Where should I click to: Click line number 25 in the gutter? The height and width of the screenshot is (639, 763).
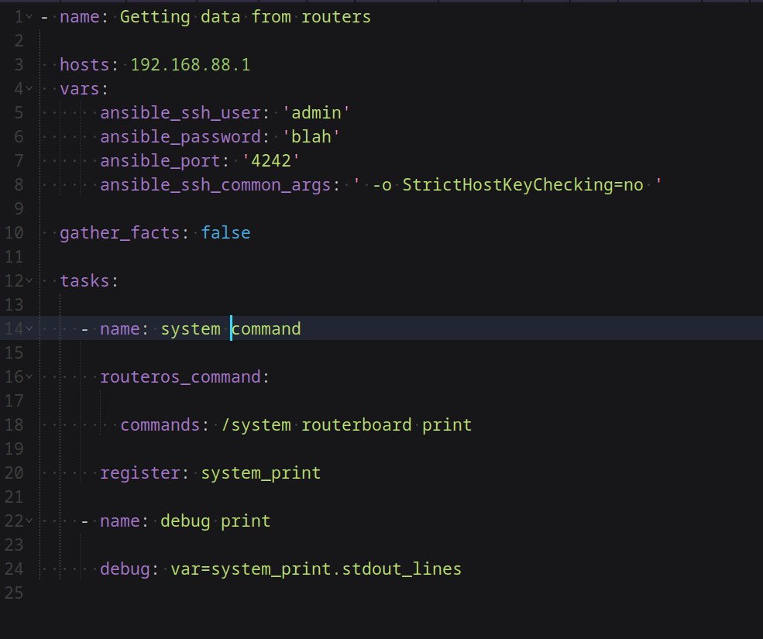point(14,593)
